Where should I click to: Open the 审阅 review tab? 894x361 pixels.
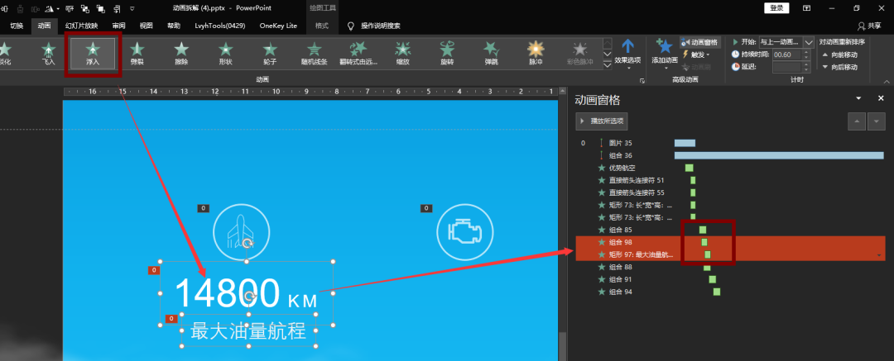[x=118, y=26]
